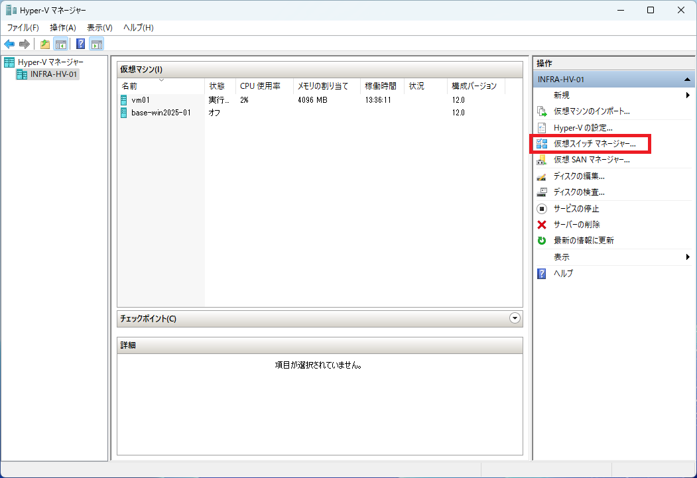Toggle the action pane toolbar icon
This screenshot has width=697, height=478.
tap(96, 44)
